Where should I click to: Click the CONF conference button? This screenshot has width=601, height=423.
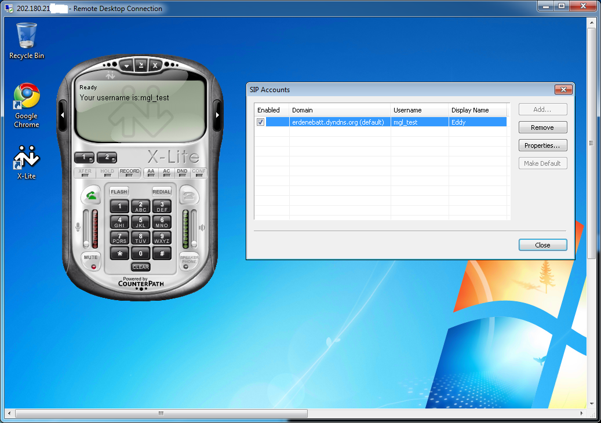[x=199, y=173]
